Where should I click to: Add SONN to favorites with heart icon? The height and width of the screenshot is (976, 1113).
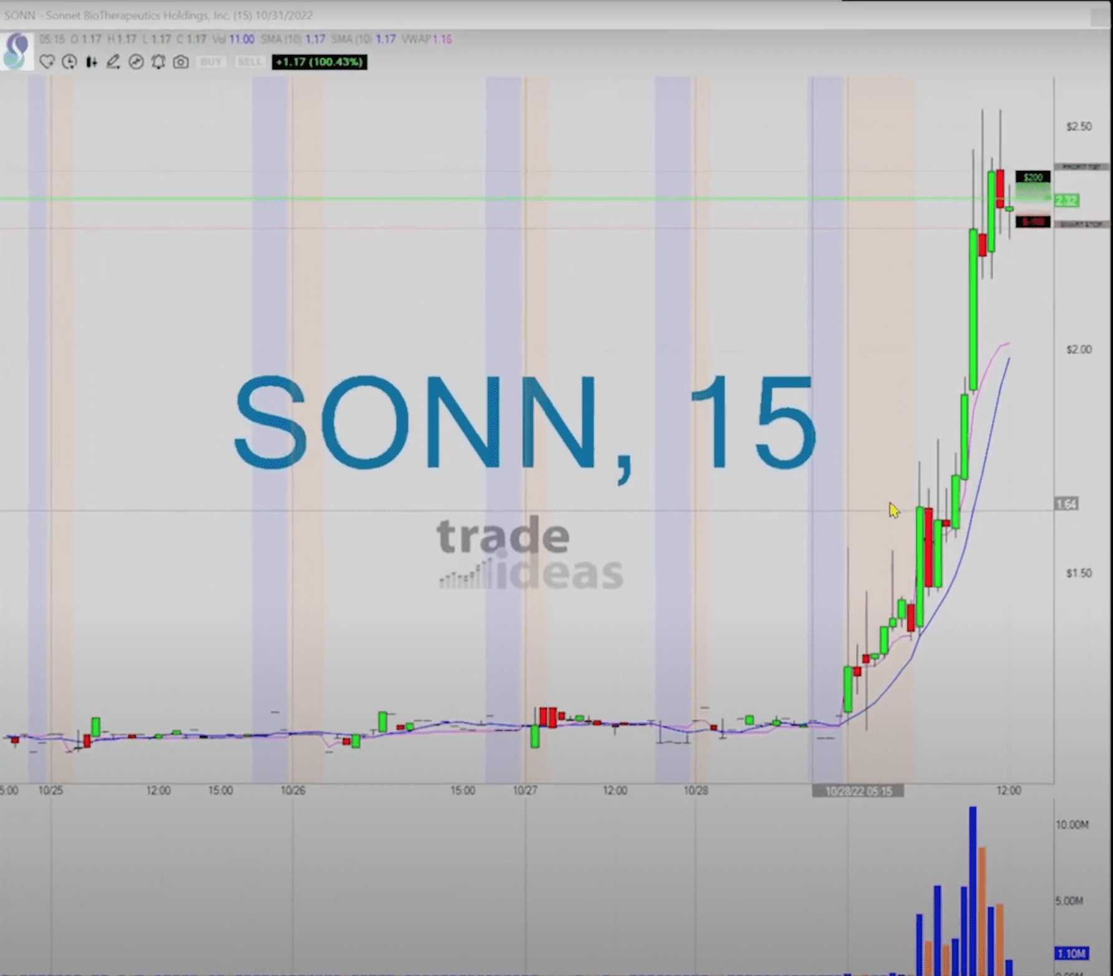point(47,62)
